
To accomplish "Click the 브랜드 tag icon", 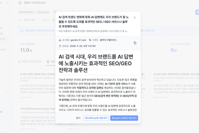I will 90,40.
